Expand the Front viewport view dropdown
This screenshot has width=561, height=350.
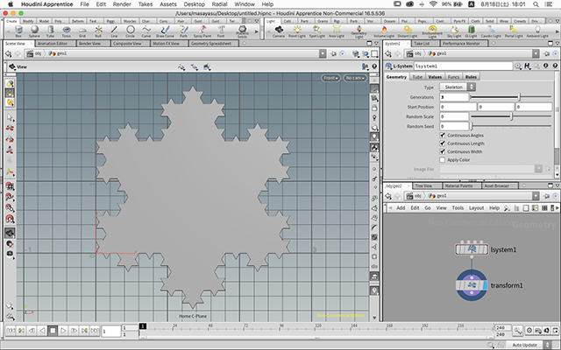[x=330, y=78]
